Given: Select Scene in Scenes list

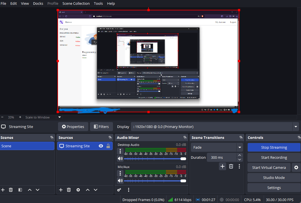Looking at the screenshot, I should (27, 146).
